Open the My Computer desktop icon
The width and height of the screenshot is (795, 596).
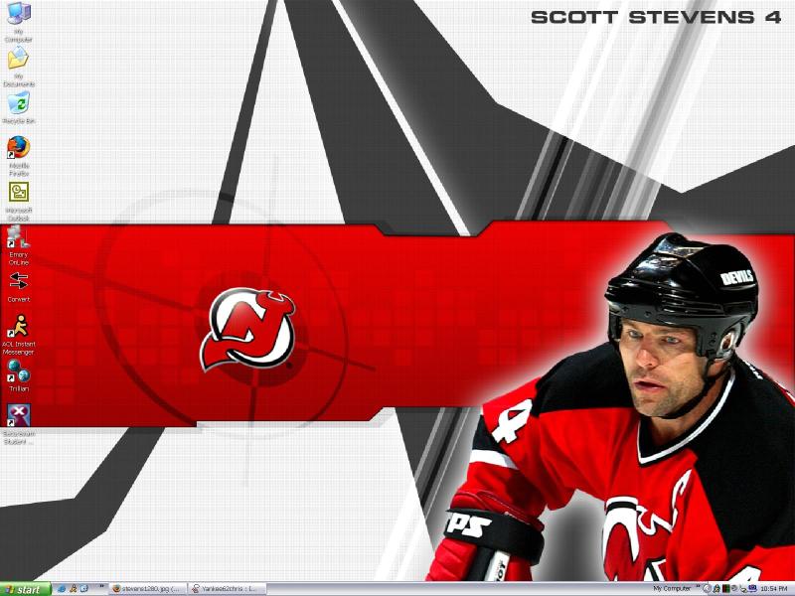tap(19, 16)
